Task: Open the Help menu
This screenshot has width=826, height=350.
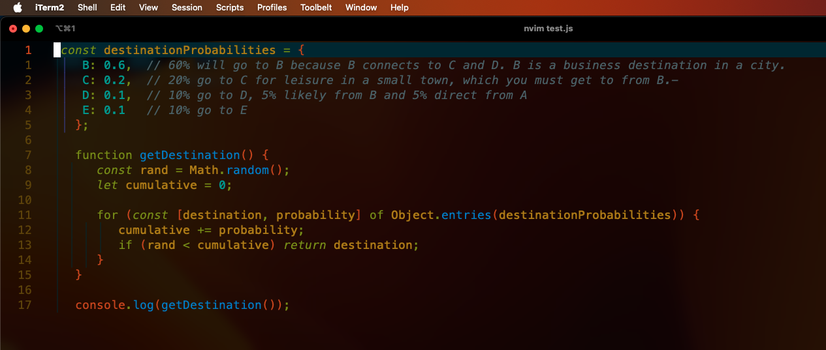Action: point(399,7)
